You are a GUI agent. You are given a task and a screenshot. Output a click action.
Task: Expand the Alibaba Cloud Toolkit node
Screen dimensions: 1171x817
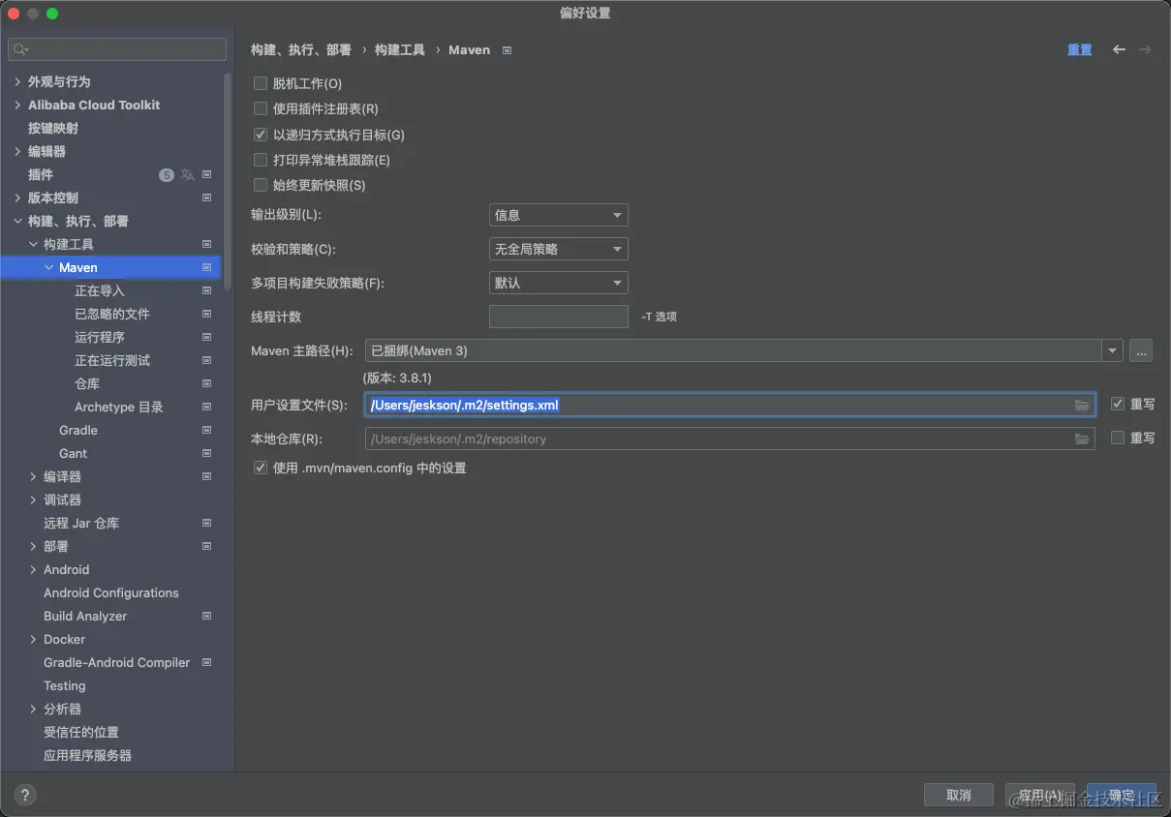click(17, 106)
